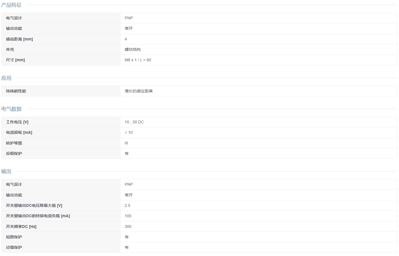
Task: Select 有 value in 短路保护 row
Action: (x=127, y=237)
